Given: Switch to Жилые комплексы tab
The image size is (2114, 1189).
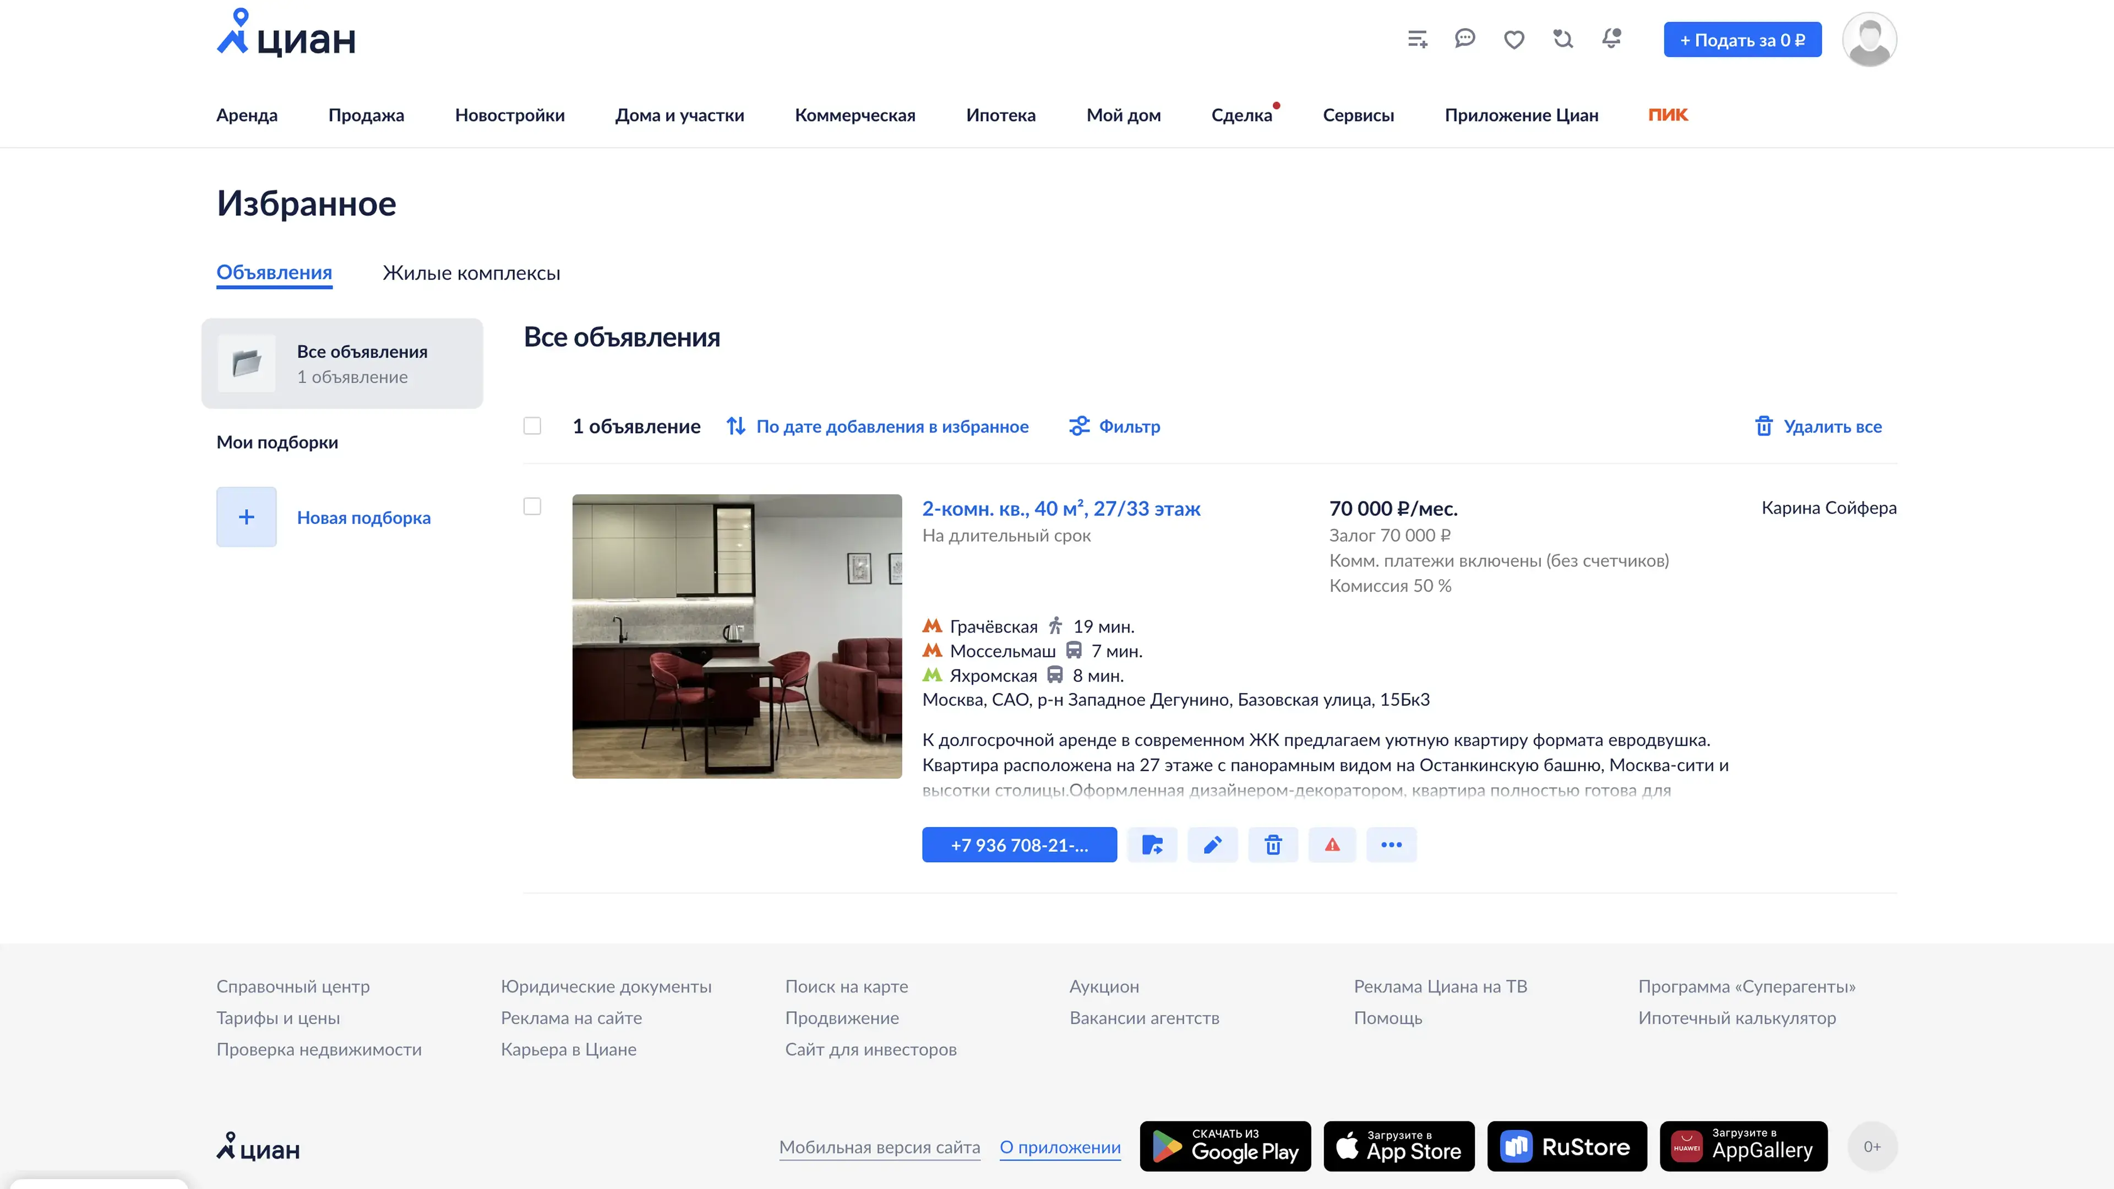Looking at the screenshot, I should (x=471, y=273).
